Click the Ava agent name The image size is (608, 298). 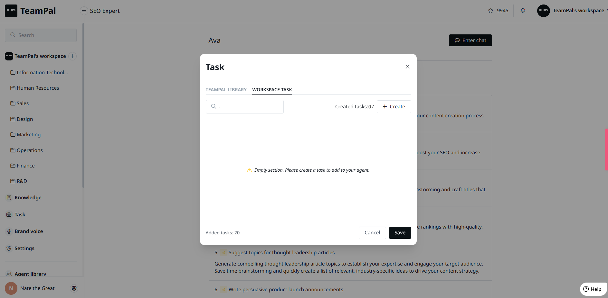pos(214,41)
